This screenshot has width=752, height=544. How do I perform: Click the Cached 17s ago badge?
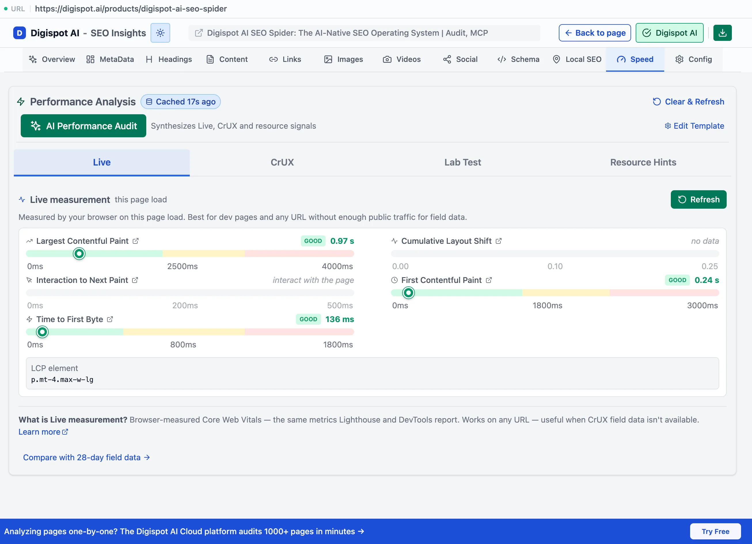[181, 102]
